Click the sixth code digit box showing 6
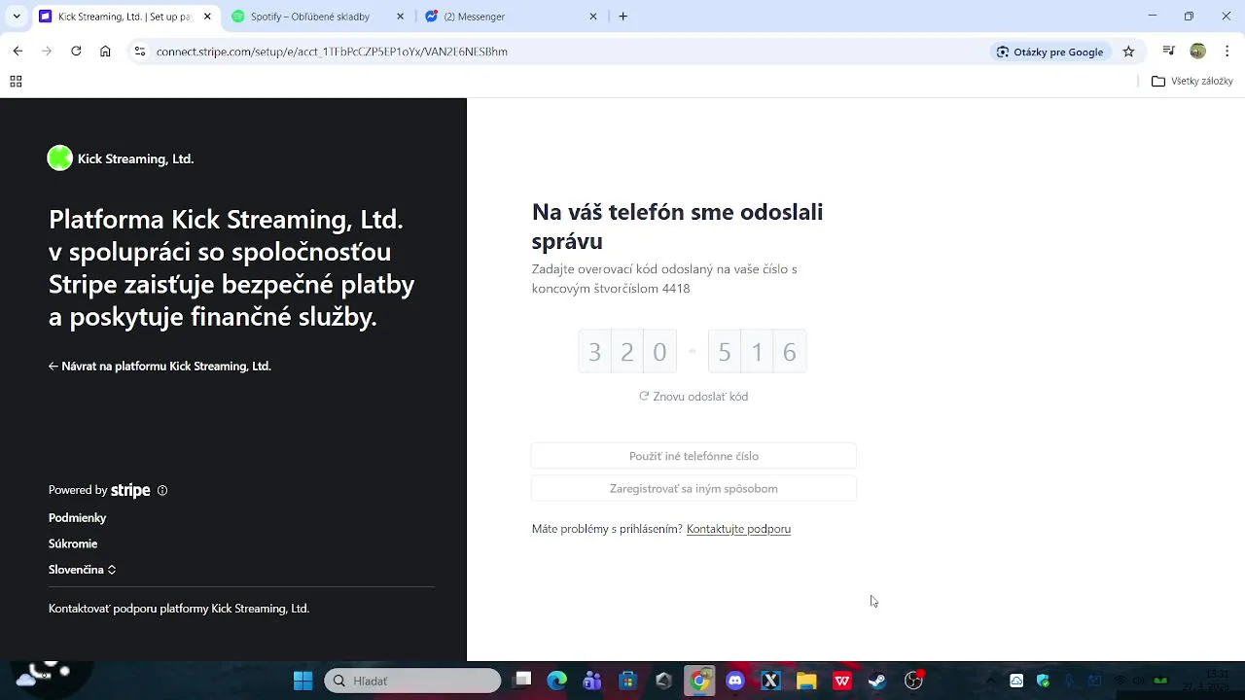The width and height of the screenshot is (1245, 700). pos(790,352)
